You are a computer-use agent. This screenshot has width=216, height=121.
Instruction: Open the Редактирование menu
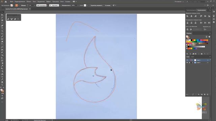click(x=20, y=2)
